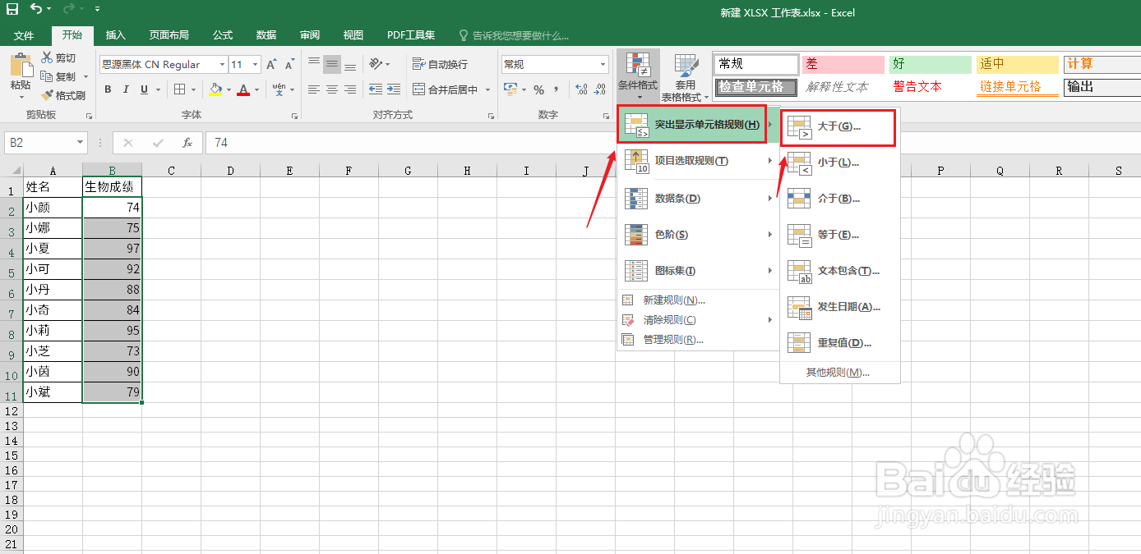Open the number format 常规 dropdown

(603, 64)
